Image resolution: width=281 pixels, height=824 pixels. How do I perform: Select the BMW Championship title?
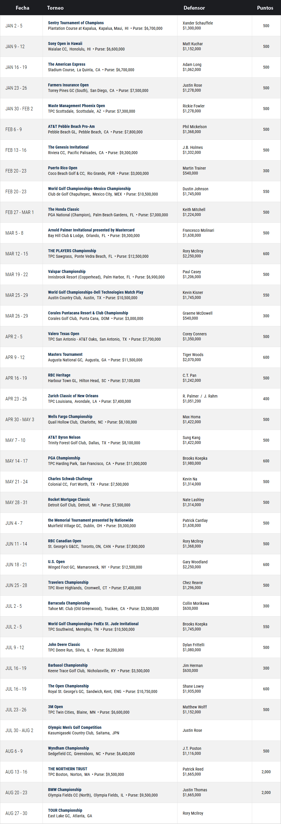click(64, 790)
